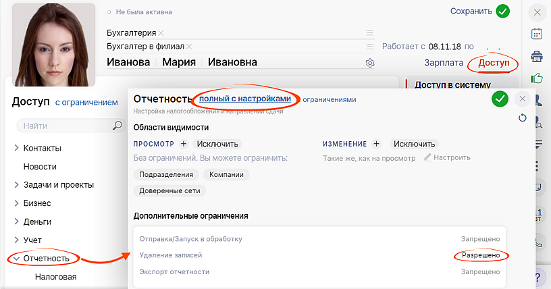Switch to the Доступ tab
Screen dimensions: 551x289
click(492, 63)
